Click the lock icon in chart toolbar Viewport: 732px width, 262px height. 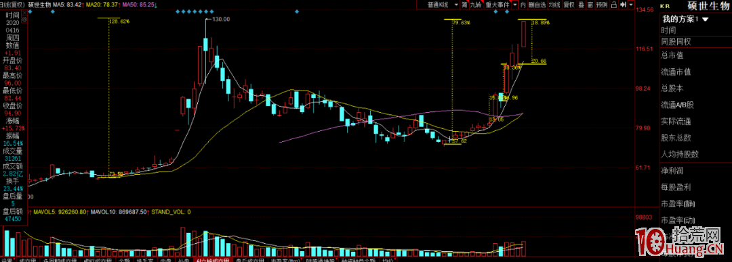[614, 5]
